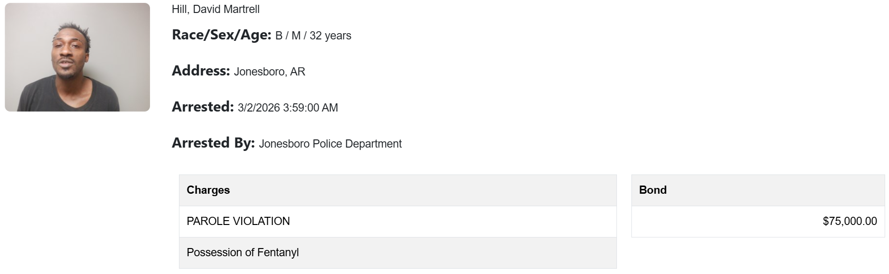Click the inmate mugshot photo
Image resolution: width=889 pixels, height=274 pixels.
(x=77, y=57)
